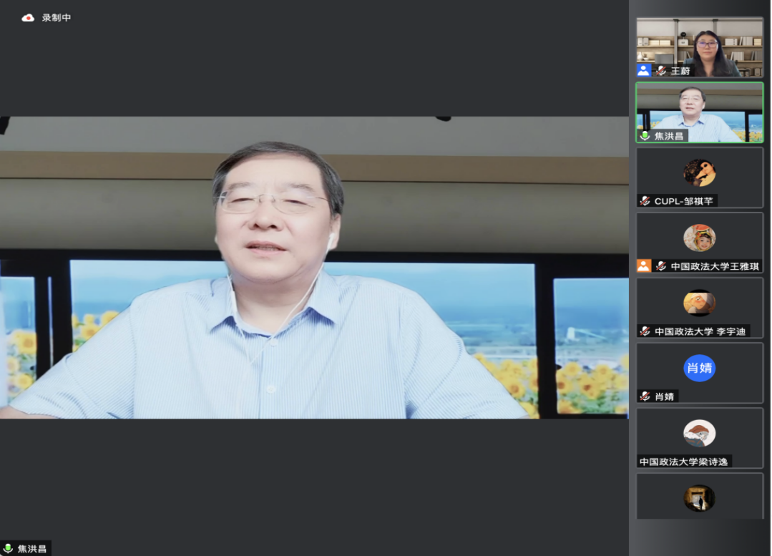Image resolution: width=772 pixels, height=556 pixels.
Task: Click the blue host icon beside 王蔚
Action: pyautogui.click(x=644, y=70)
